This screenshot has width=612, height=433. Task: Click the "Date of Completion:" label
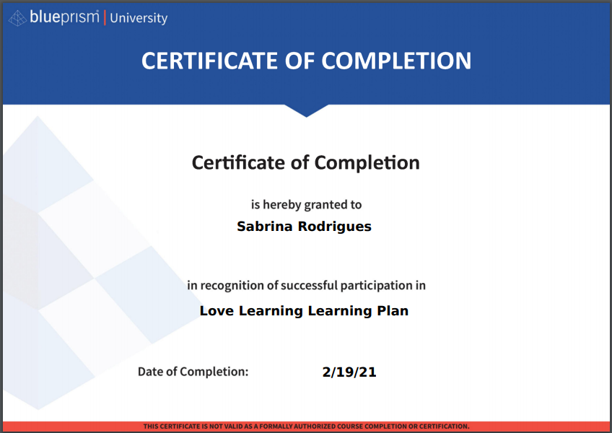193,372
